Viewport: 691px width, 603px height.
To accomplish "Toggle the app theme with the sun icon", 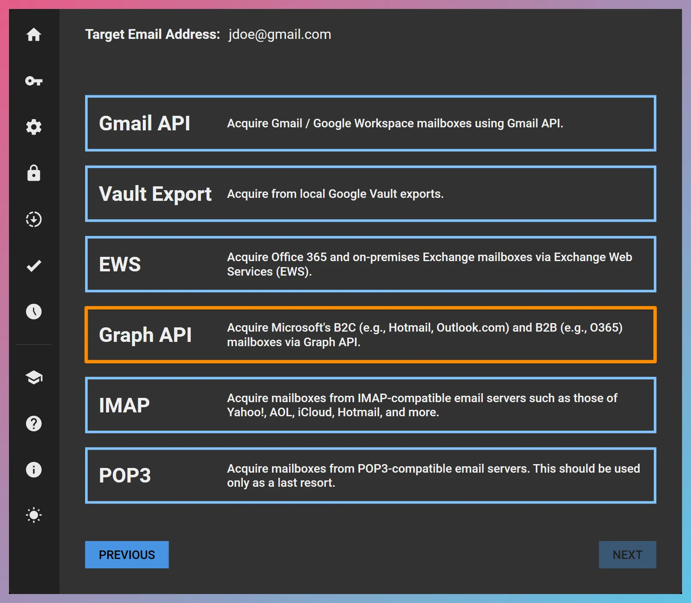I will click(x=34, y=515).
